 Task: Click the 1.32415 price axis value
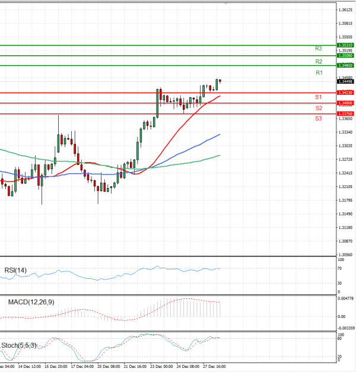click(x=345, y=173)
